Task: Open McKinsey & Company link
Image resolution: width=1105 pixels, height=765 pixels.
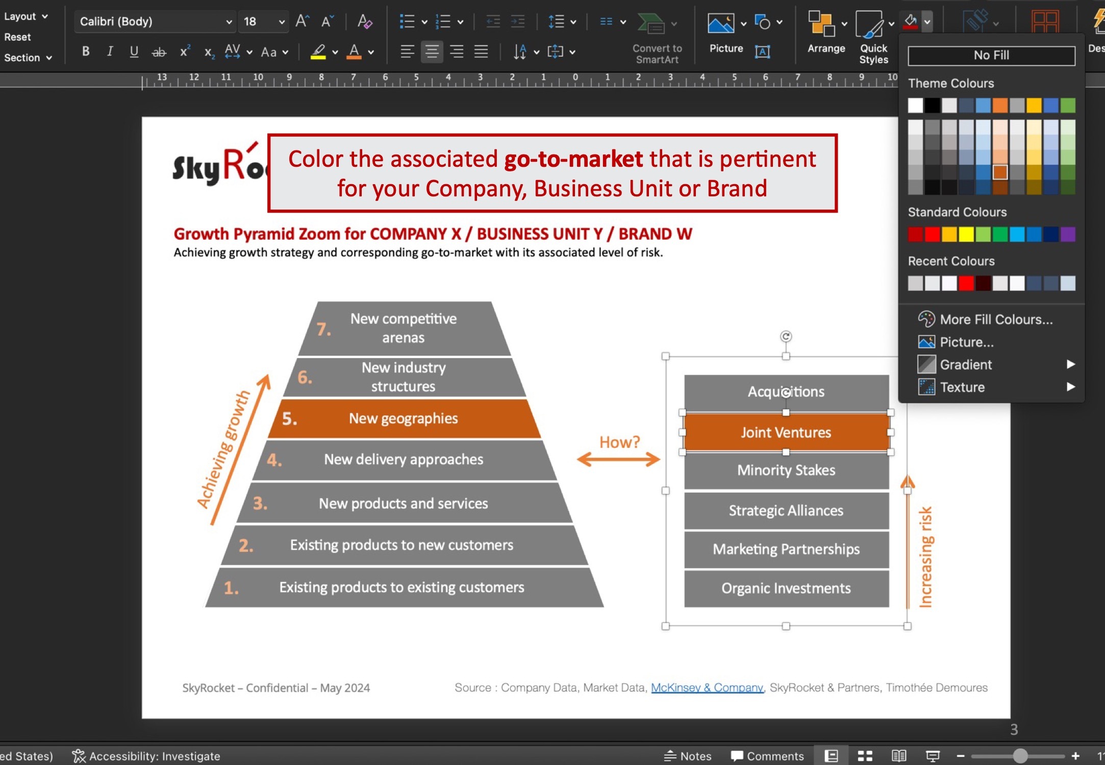Action: click(x=707, y=687)
